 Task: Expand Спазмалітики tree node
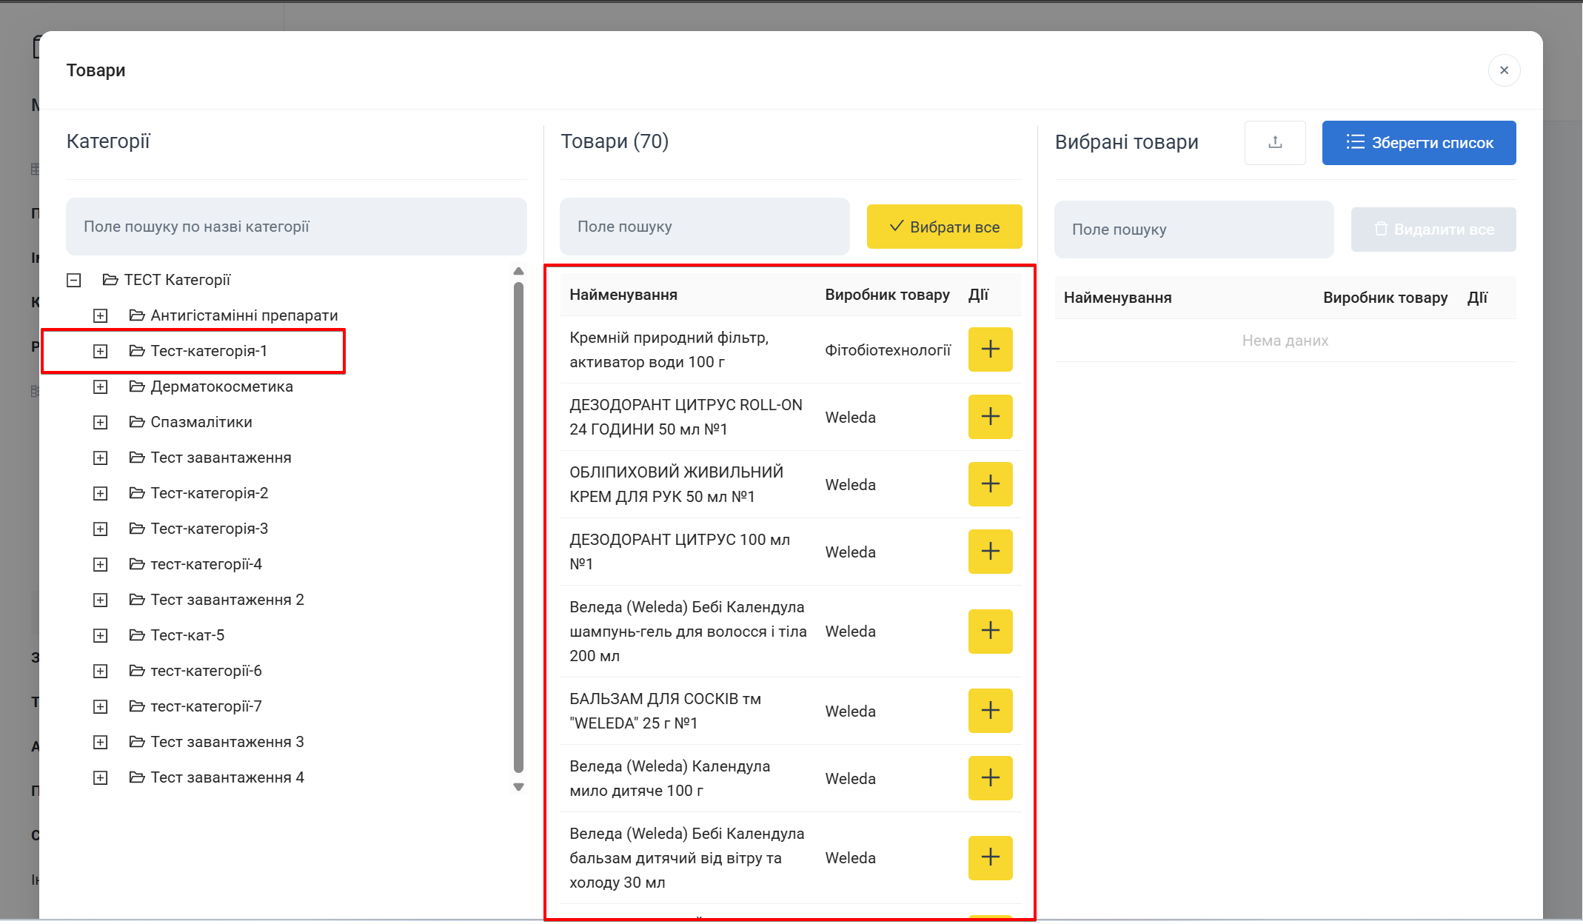(x=101, y=422)
